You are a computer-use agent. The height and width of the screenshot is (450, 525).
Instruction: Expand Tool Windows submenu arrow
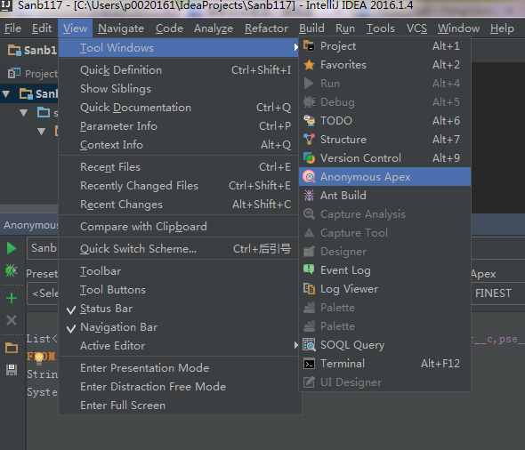coord(295,47)
